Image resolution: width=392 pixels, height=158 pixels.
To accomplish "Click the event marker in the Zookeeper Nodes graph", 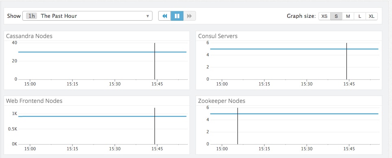I will pyautogui.click(x=237, y=126).
